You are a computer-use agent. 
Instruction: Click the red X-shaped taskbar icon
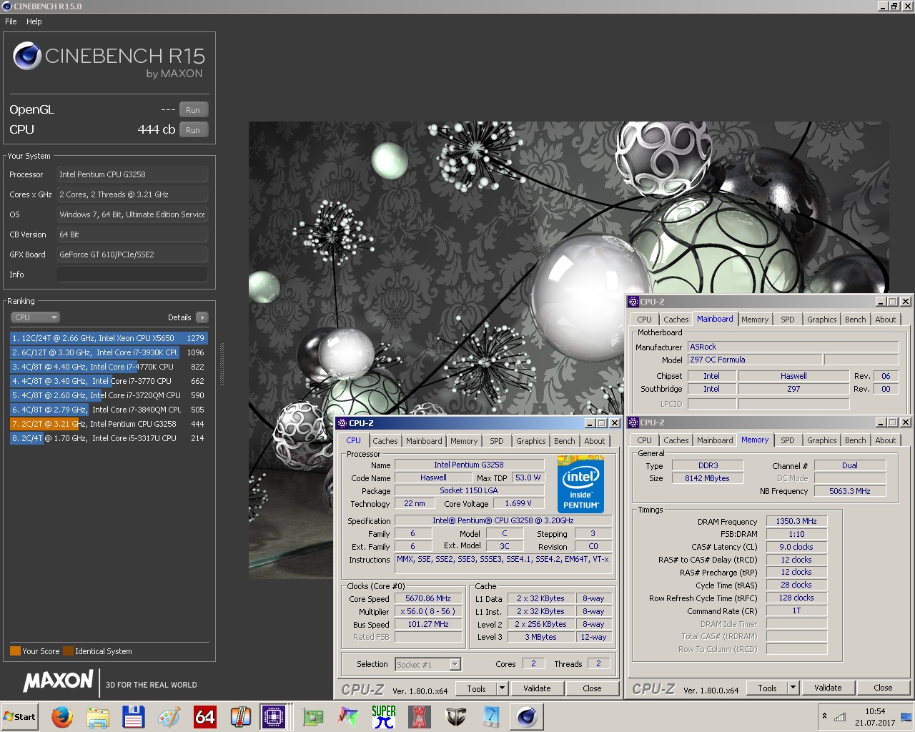point(420,716)
